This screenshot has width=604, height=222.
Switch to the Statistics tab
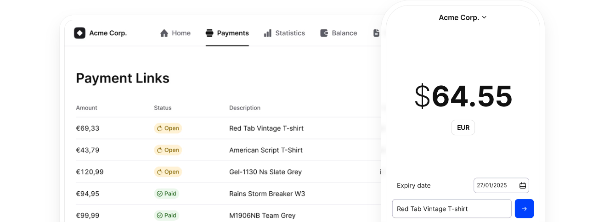[x=290, y=33]
